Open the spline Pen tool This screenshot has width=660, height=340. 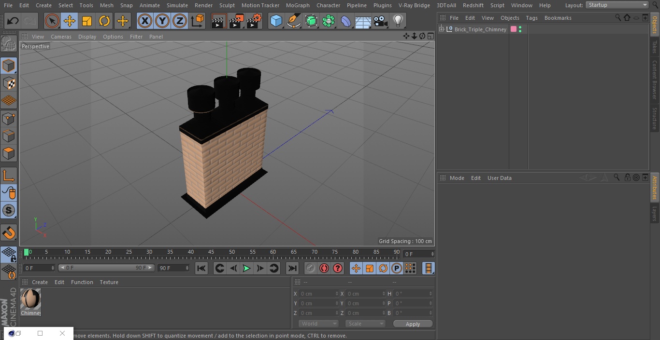tap(294, 21)
